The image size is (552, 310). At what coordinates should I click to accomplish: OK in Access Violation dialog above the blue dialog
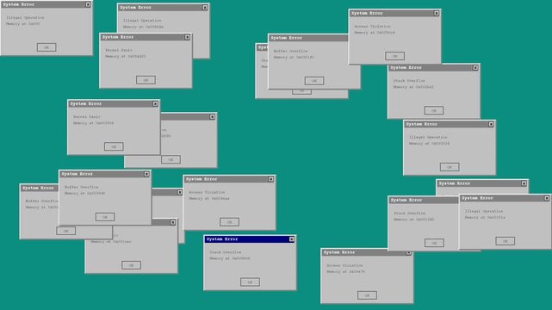(229, 221)
